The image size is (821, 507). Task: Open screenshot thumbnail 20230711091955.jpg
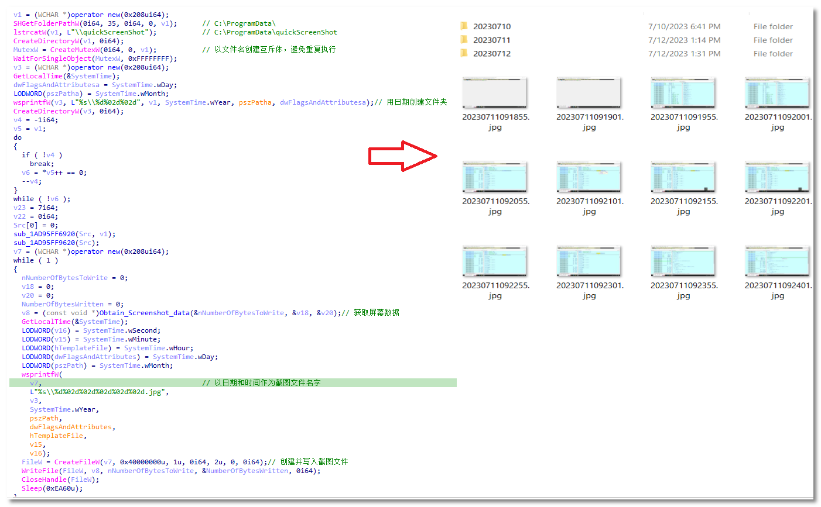[683, 94]
